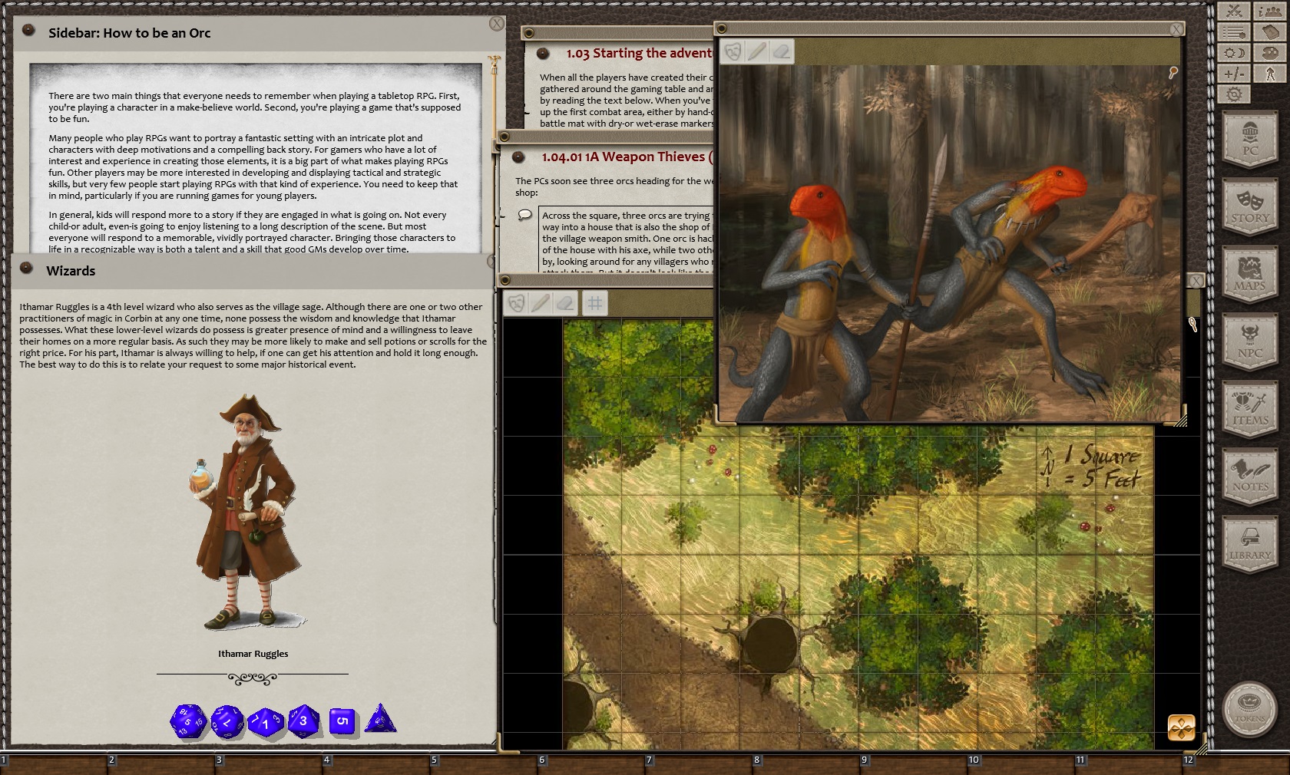1290x775 pixels.
Task: Open the game options gear icon
Action: (1235, 94)
